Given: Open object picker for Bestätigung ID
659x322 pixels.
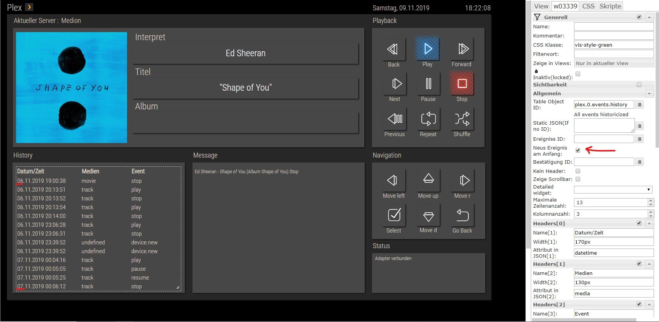Looking at the screenshot, I should click(x=639, y=162).
